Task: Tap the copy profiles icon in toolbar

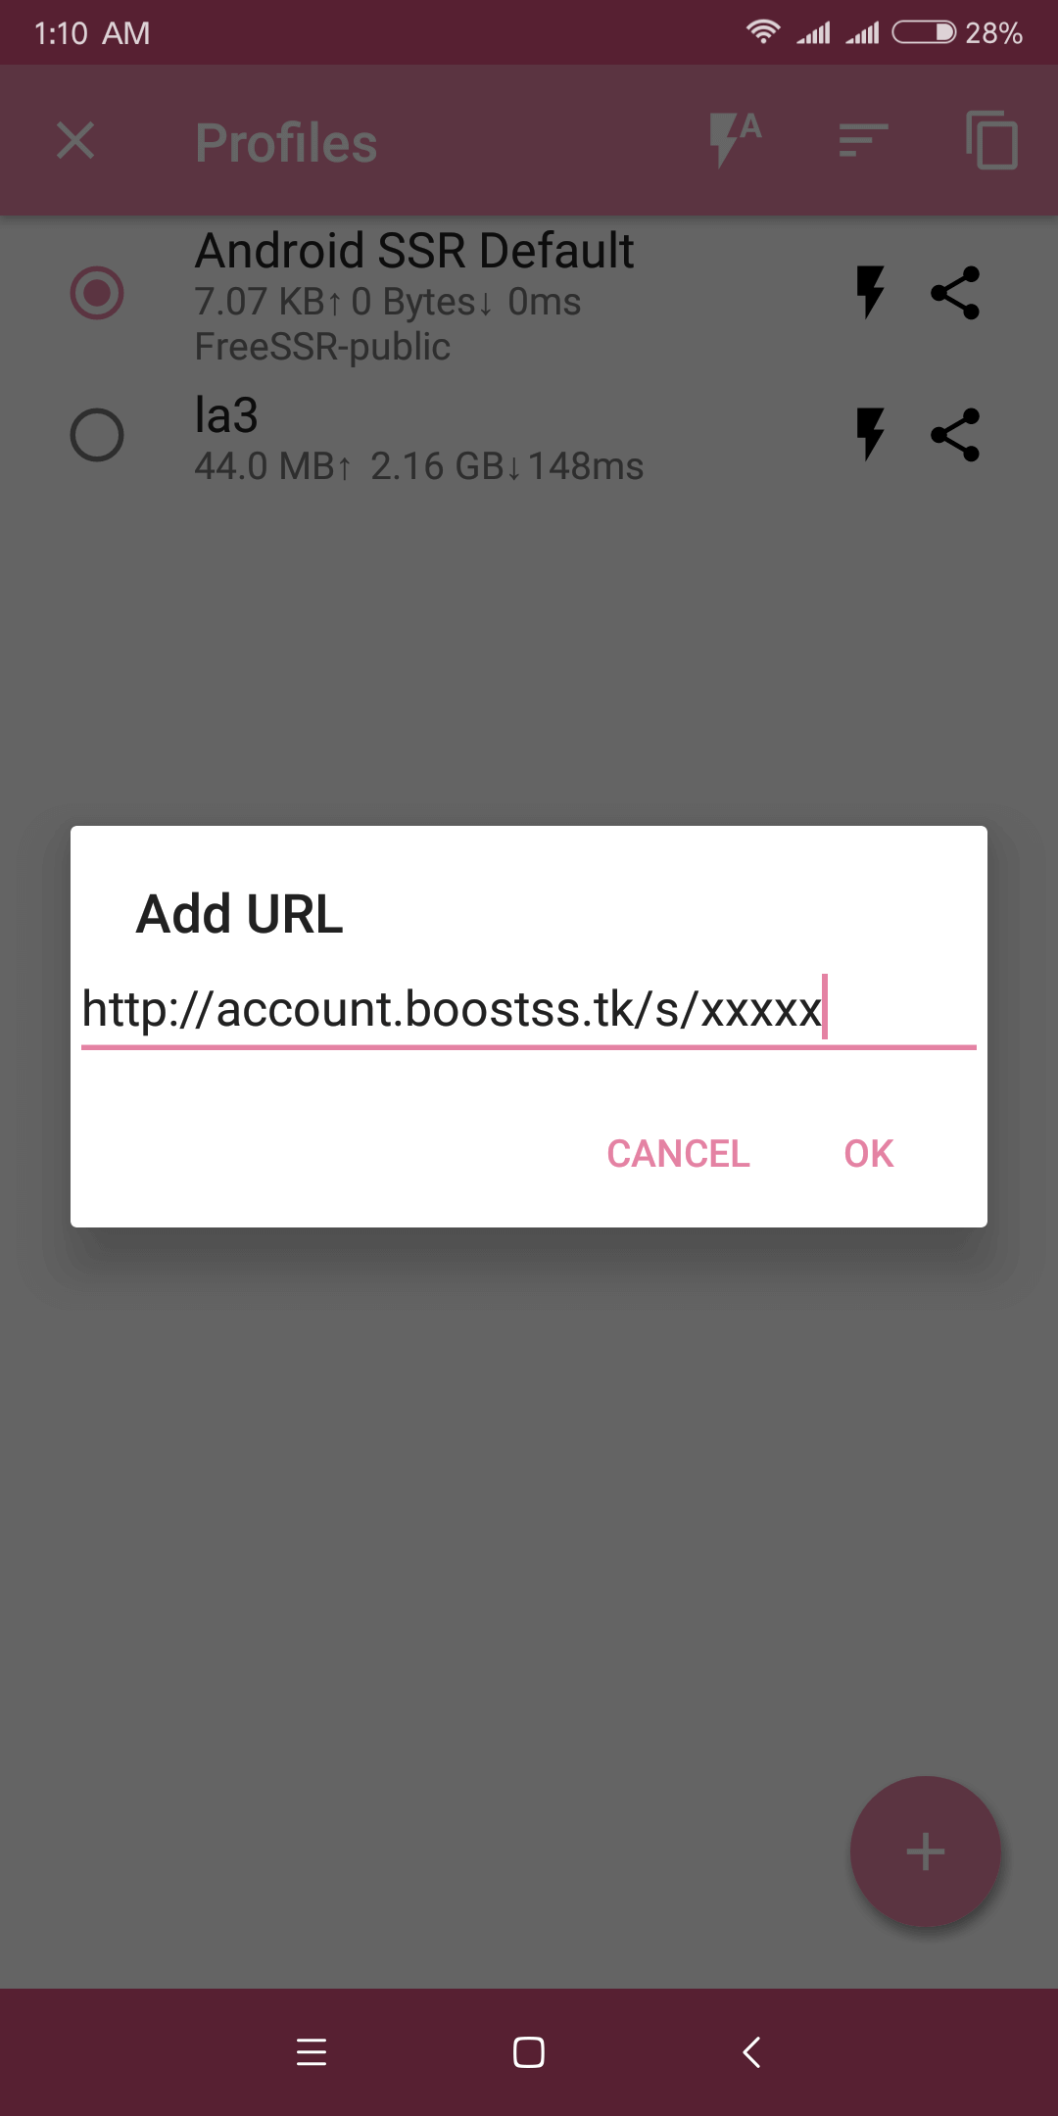Action: tap(991, 140)
